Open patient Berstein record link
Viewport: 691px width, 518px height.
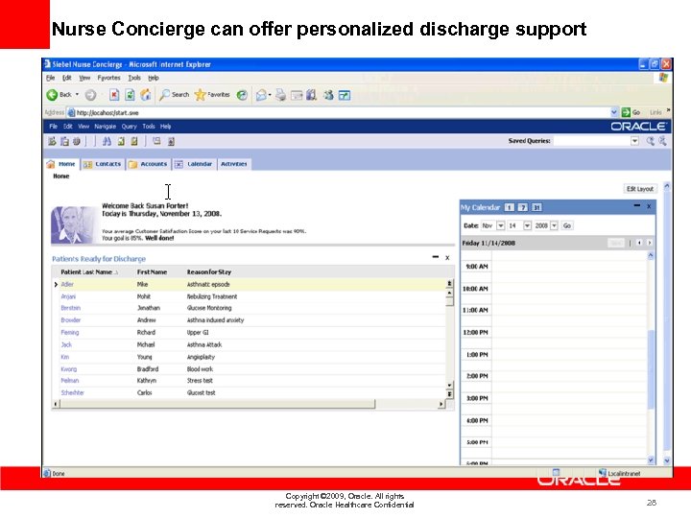70,308
